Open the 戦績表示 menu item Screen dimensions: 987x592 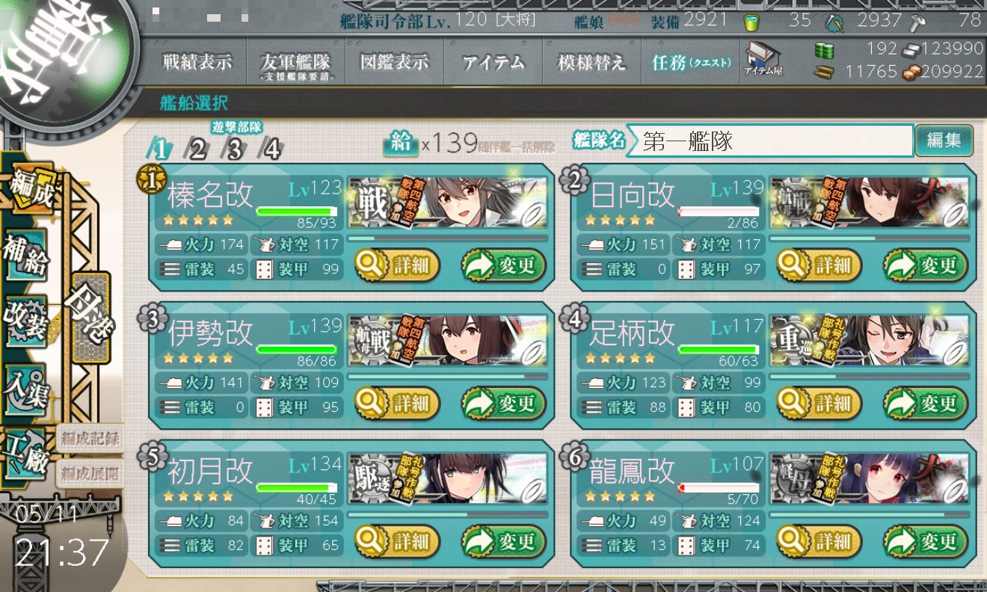[197, 63]
